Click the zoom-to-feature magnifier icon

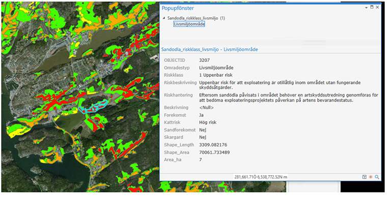click(x=377, y=177)
